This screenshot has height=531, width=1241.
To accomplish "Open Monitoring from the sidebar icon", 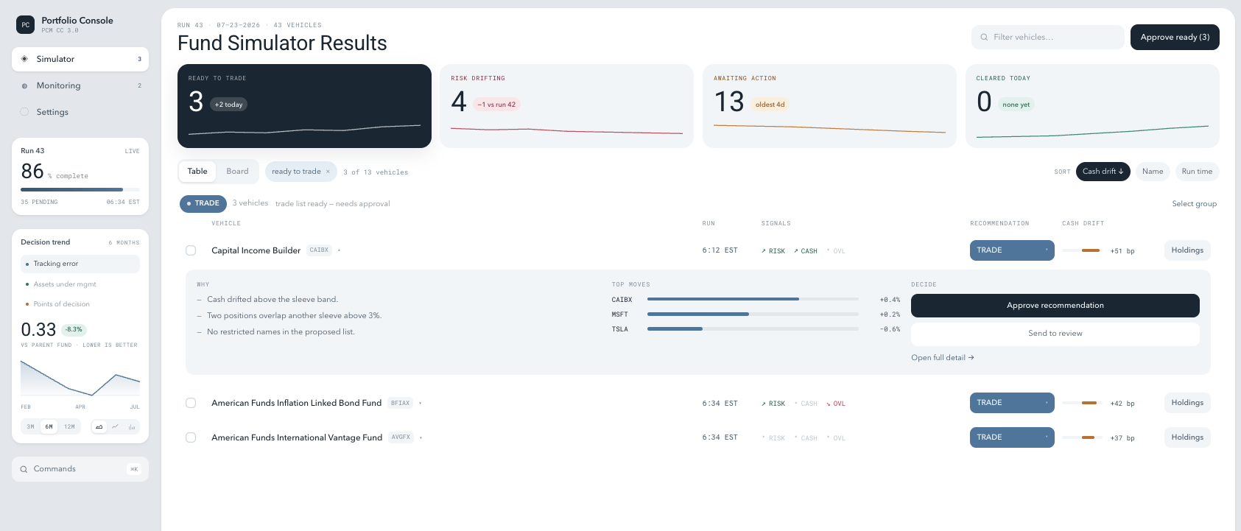I will (24, 85).
